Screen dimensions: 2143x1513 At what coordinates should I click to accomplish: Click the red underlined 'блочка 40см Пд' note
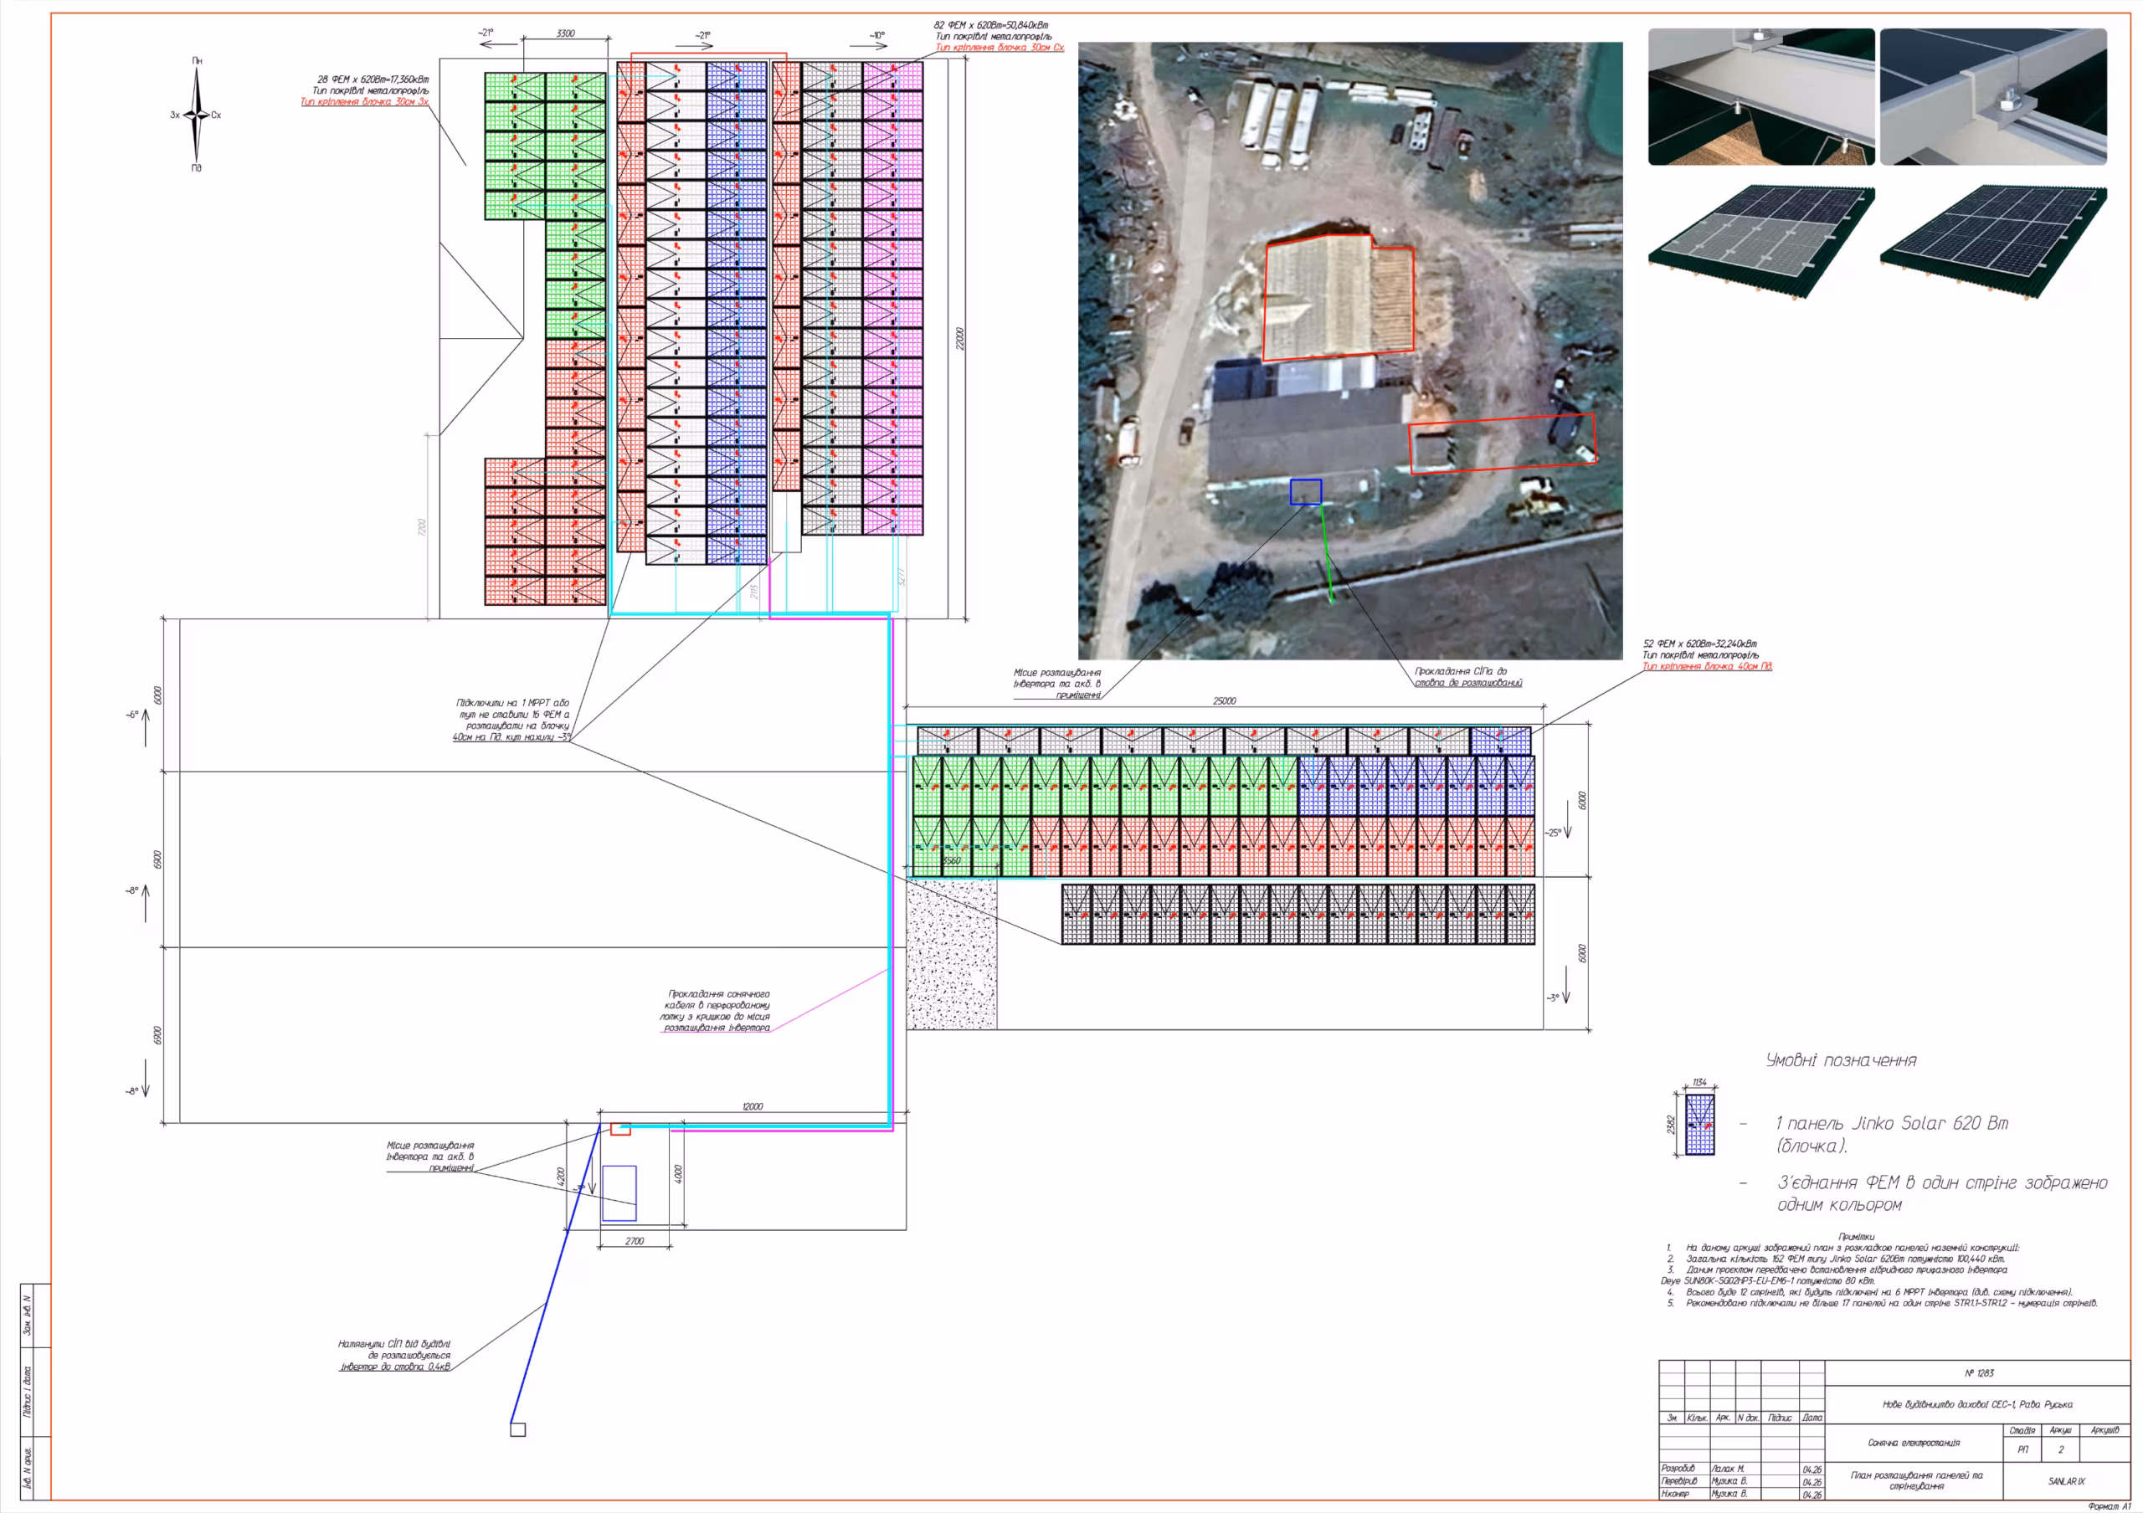click(x=1707, y=666)
